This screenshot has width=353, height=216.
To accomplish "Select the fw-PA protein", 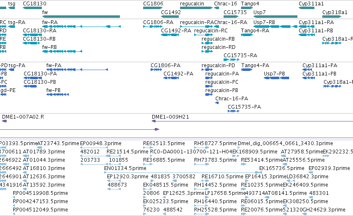I will pos(77,70).
